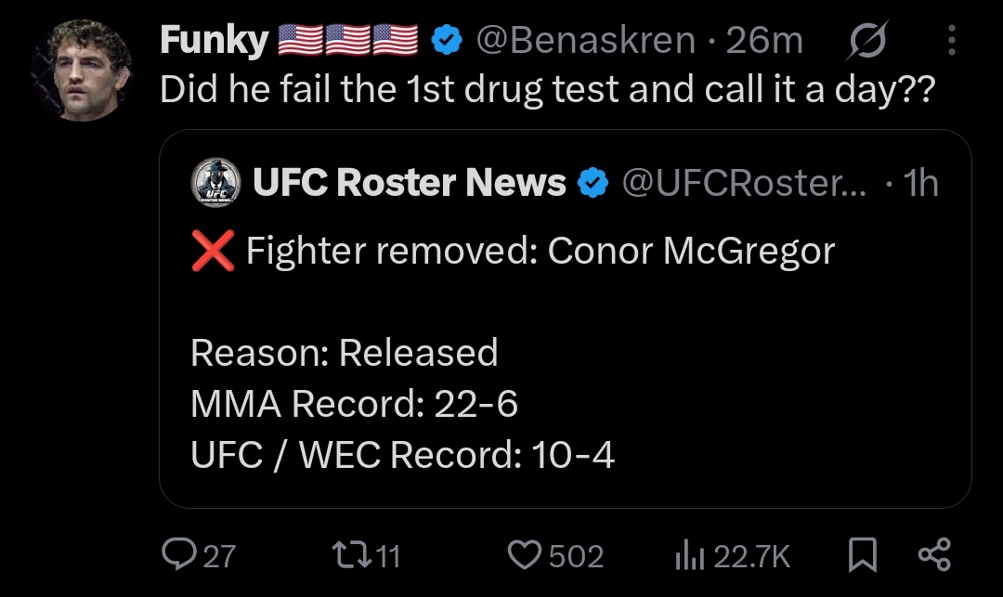Viewport: 1003px width, 597px height.
Task: Click the Grok slashed-circle icon
Action: 867,40
